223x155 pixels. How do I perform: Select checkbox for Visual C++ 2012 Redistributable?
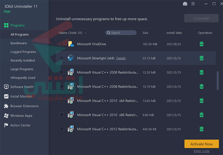pyautogui.click(x=61, y=129)
